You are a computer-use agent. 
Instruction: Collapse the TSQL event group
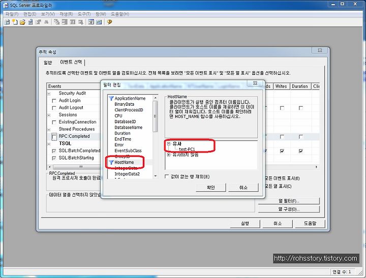point(49,144)
